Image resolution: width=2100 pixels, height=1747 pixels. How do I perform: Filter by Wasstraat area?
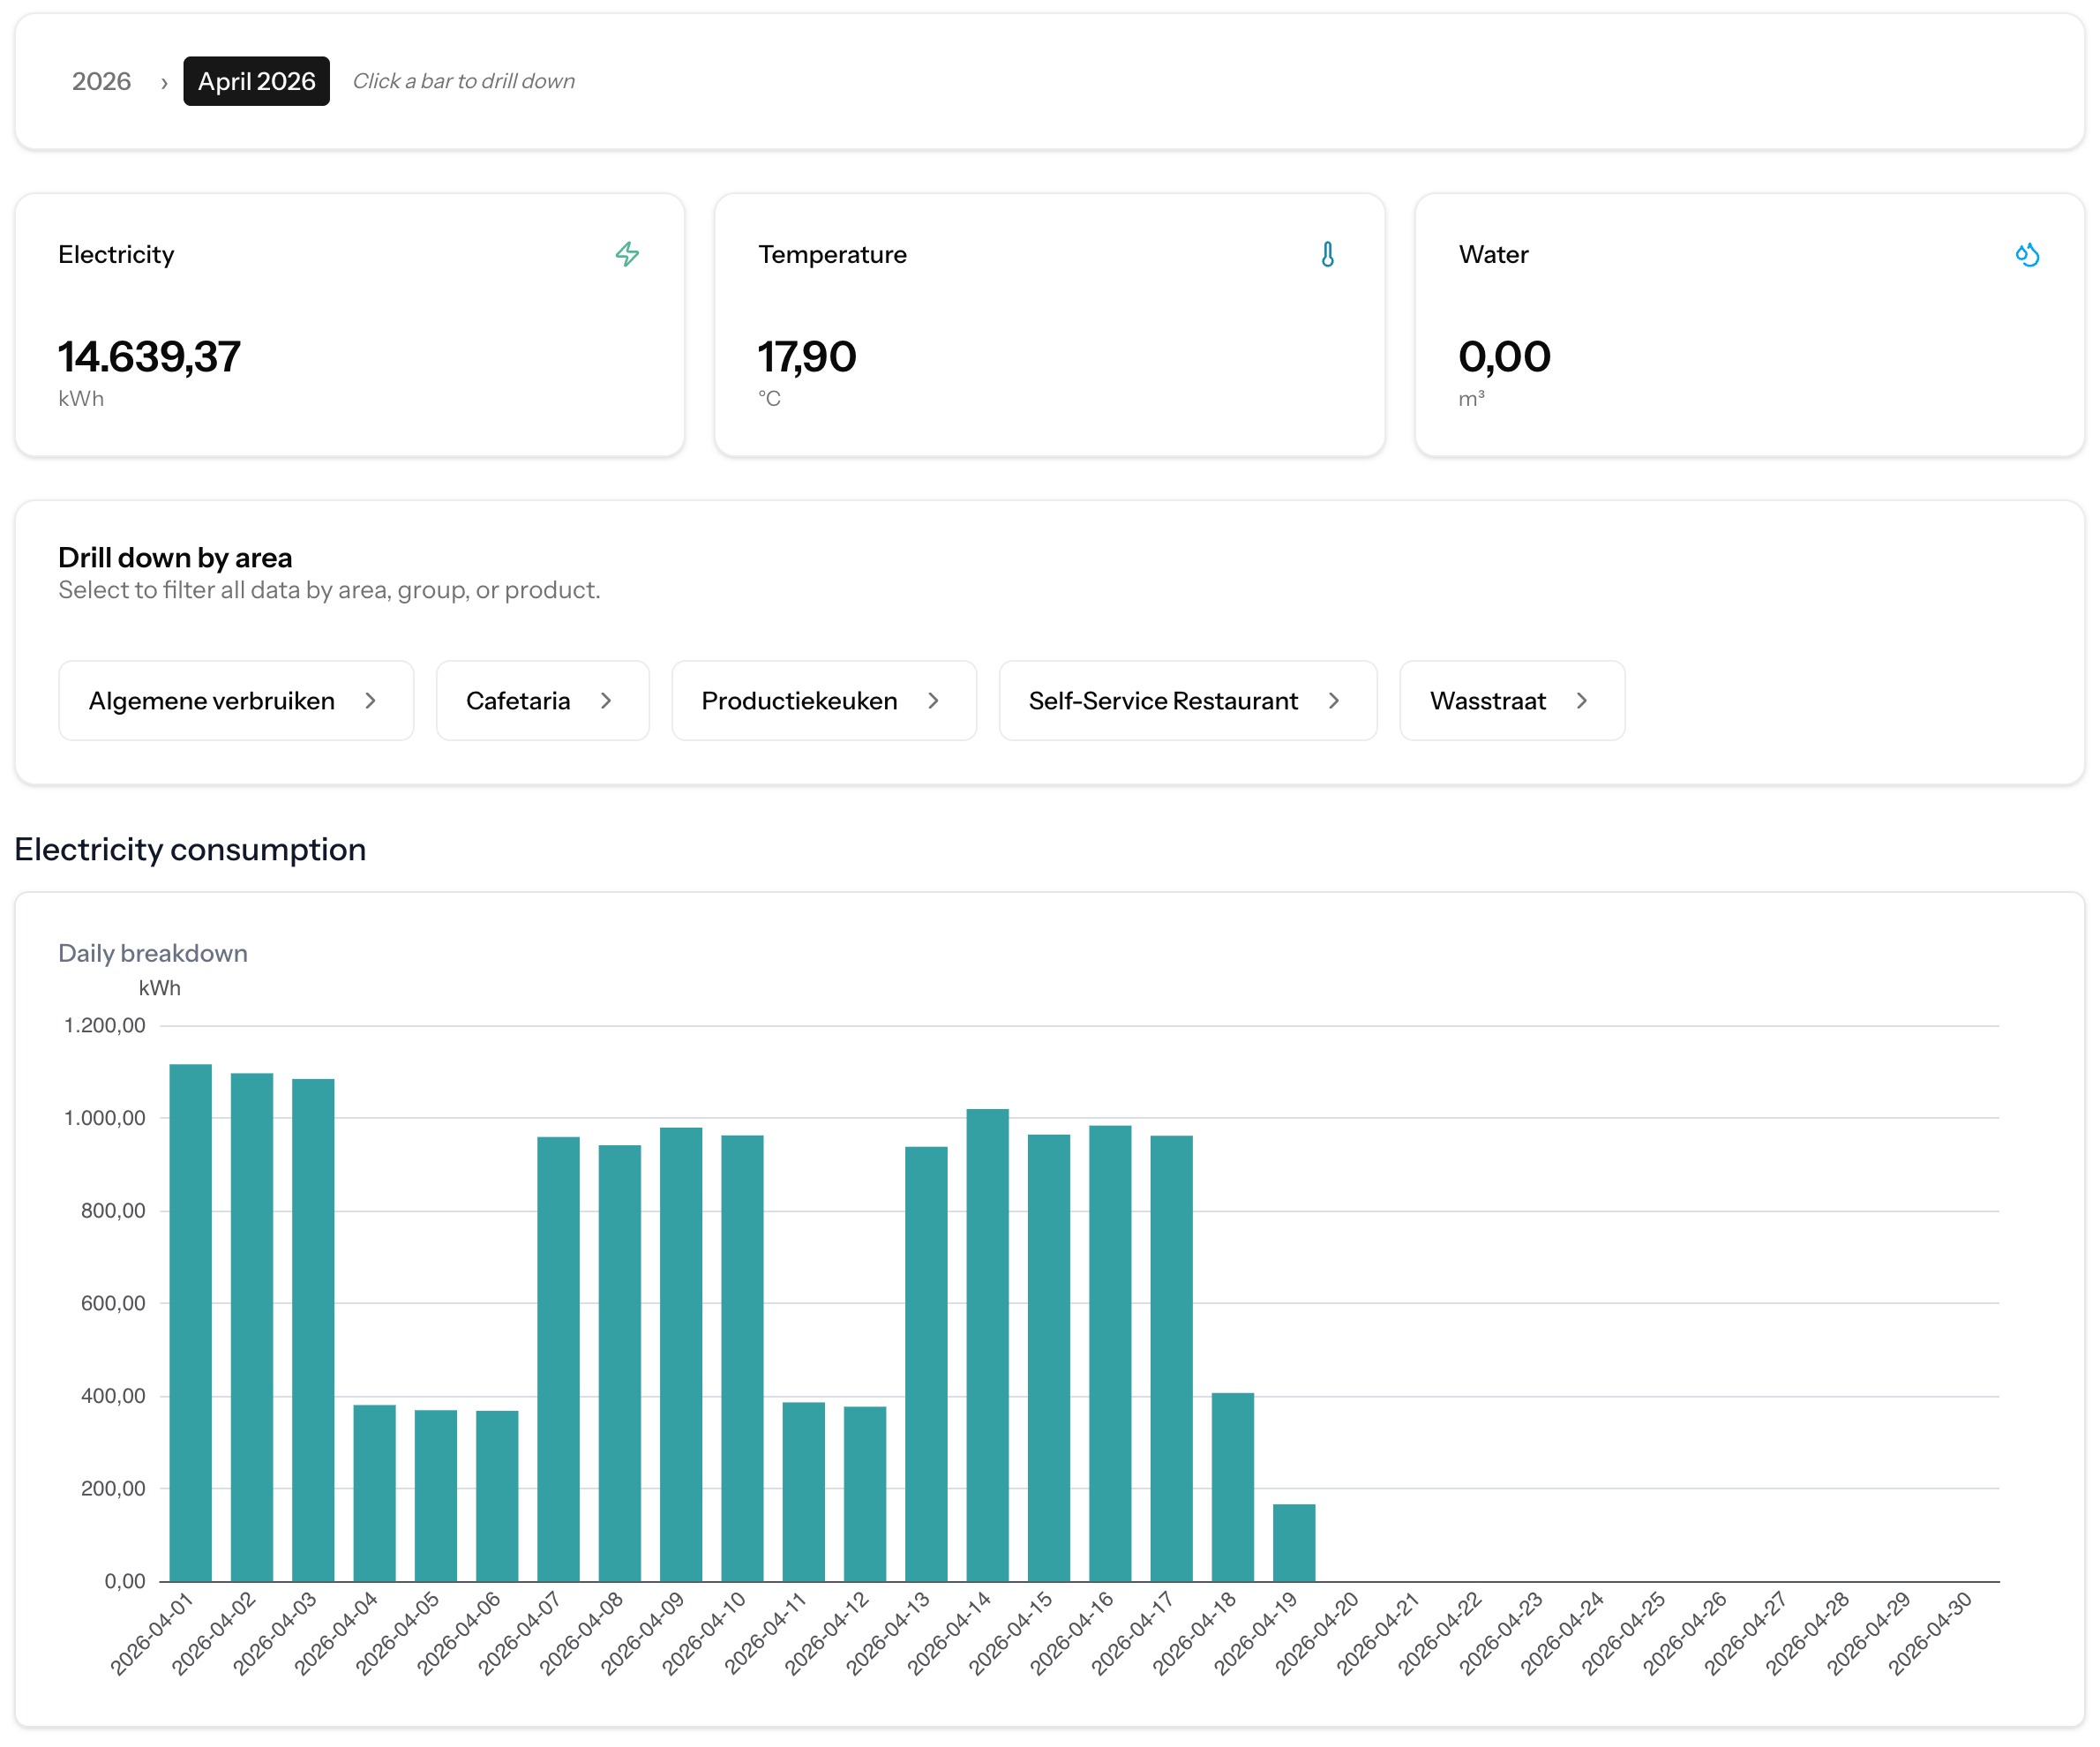click(x=1512, y=700)
